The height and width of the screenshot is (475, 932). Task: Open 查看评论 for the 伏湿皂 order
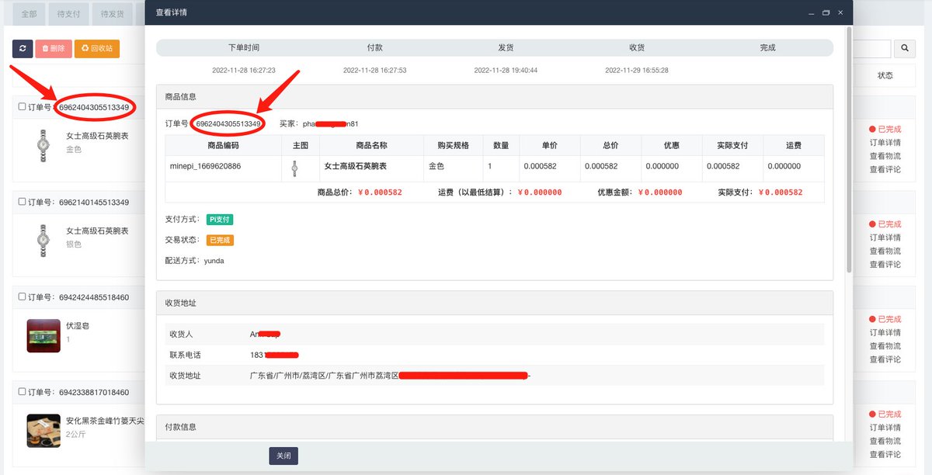(885, 359)
